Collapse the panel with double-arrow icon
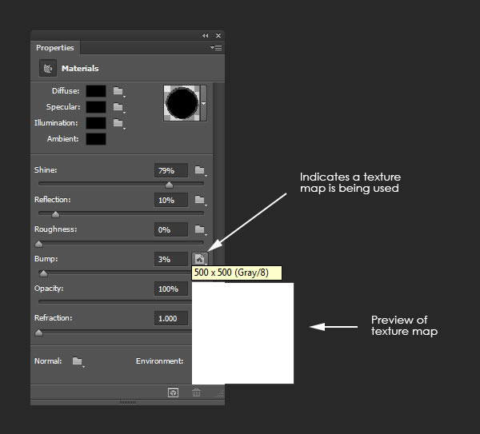Image resolution: width=480 pixels, height=434 pixels. pyautogui.click(x=205, y=36)
